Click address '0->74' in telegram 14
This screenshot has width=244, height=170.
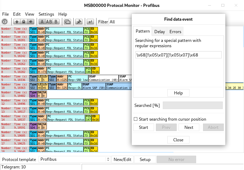tap(42, 120)
